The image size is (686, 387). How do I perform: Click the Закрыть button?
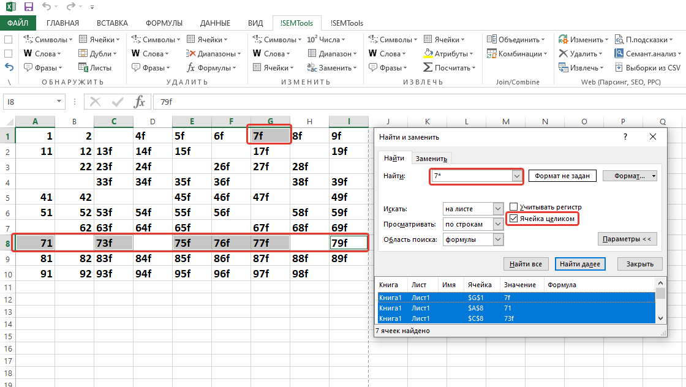(x=639, y=264)
